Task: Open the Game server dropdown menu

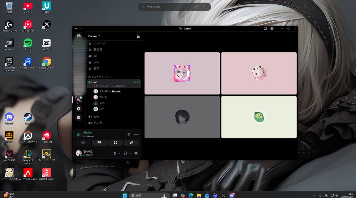Action: pos(94,36)
